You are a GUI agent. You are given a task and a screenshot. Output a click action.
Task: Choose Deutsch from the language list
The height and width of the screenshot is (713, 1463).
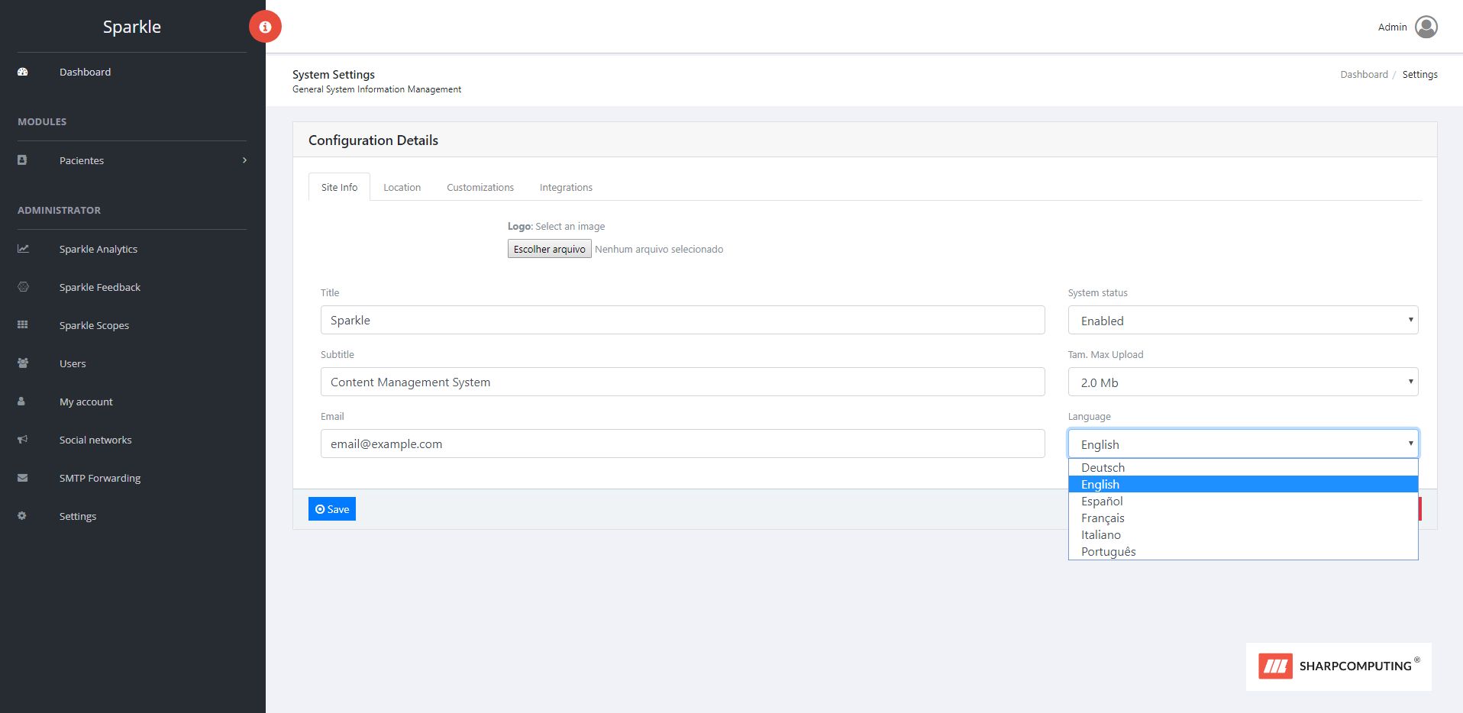[1243, 468]
